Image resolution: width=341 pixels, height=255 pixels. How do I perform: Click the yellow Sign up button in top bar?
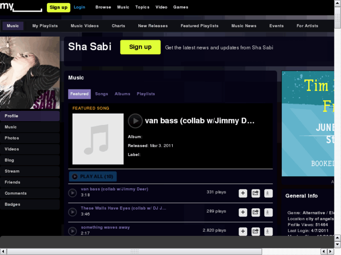pyautogui.click(x=59, y=7)
